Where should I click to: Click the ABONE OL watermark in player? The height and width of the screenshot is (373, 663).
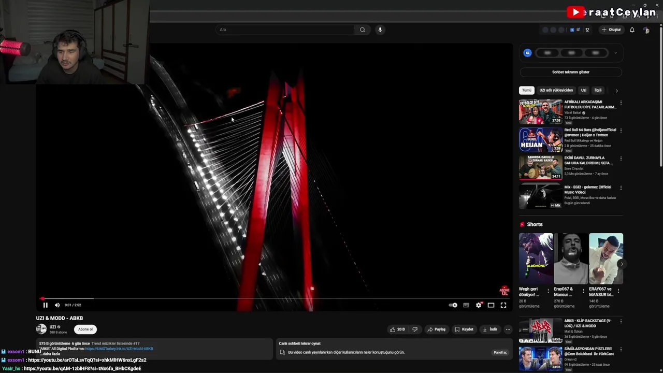[x=505, y=291]
